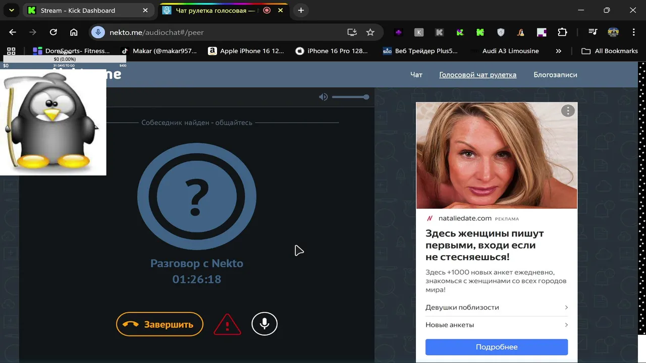Click the green-purple K extension icon

[x=460, y=32]
